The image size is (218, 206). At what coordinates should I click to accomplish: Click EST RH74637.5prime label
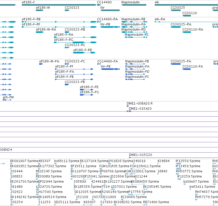(206, 192)
